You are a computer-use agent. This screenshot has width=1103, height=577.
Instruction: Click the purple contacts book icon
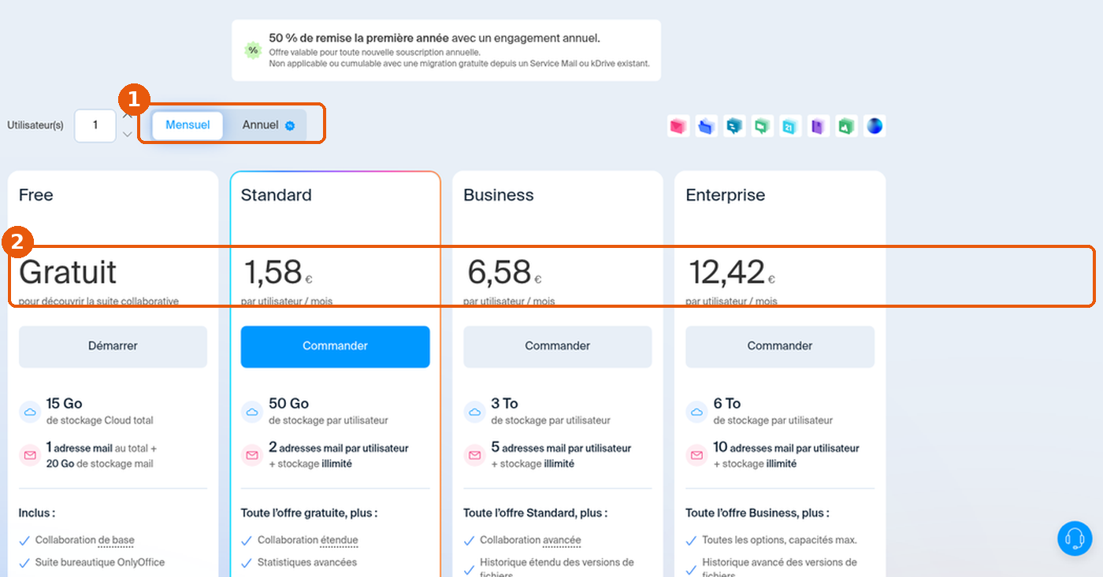(x=819, y=126)
